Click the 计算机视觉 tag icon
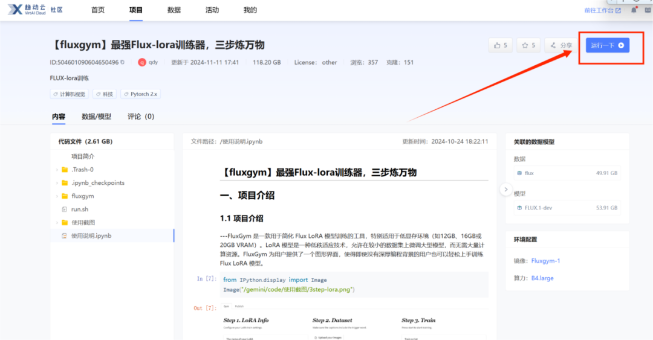Screen dimensions: 653x340 pos(56,94)
